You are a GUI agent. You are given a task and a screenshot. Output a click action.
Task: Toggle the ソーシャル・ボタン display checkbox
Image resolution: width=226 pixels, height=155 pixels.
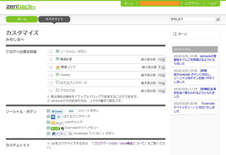pos(58,51)
